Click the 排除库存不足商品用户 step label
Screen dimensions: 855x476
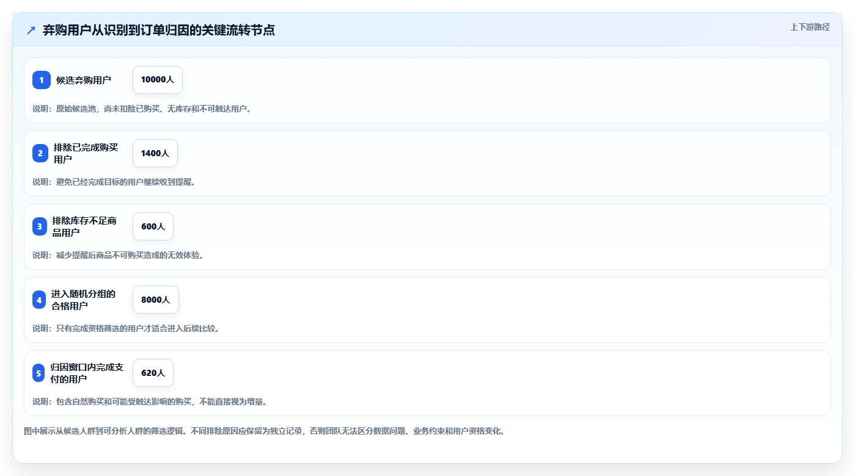point(84,226)
